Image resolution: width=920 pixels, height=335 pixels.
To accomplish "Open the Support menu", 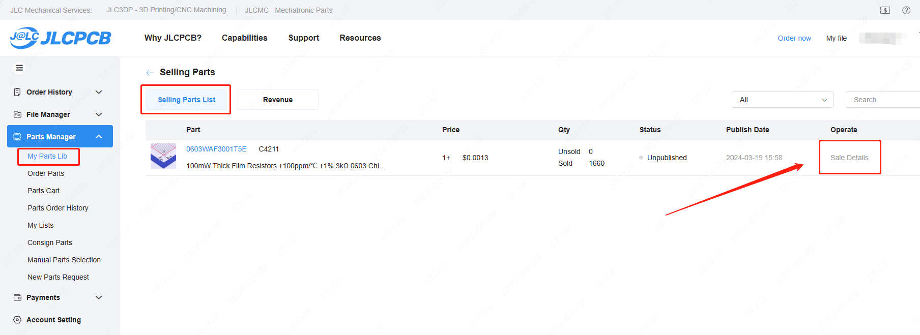I will (304, 38).
